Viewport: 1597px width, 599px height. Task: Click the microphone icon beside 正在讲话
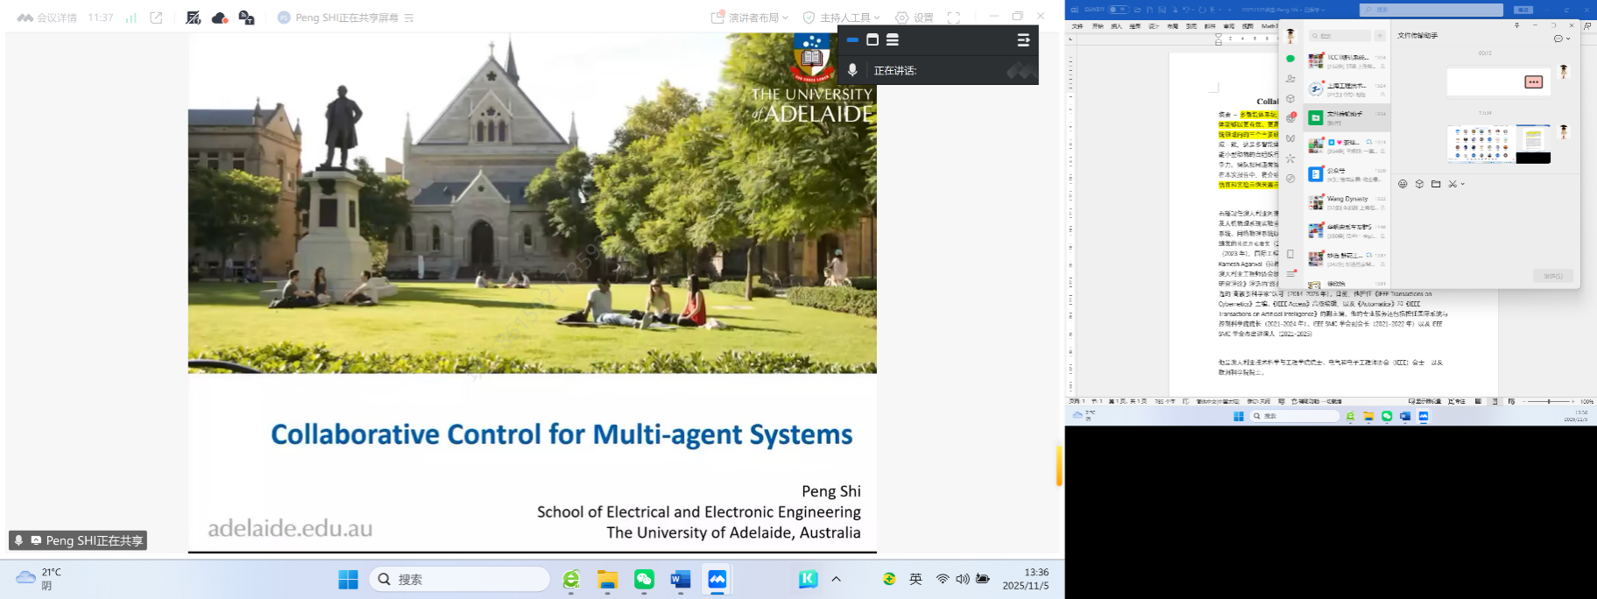pos(852,70)
